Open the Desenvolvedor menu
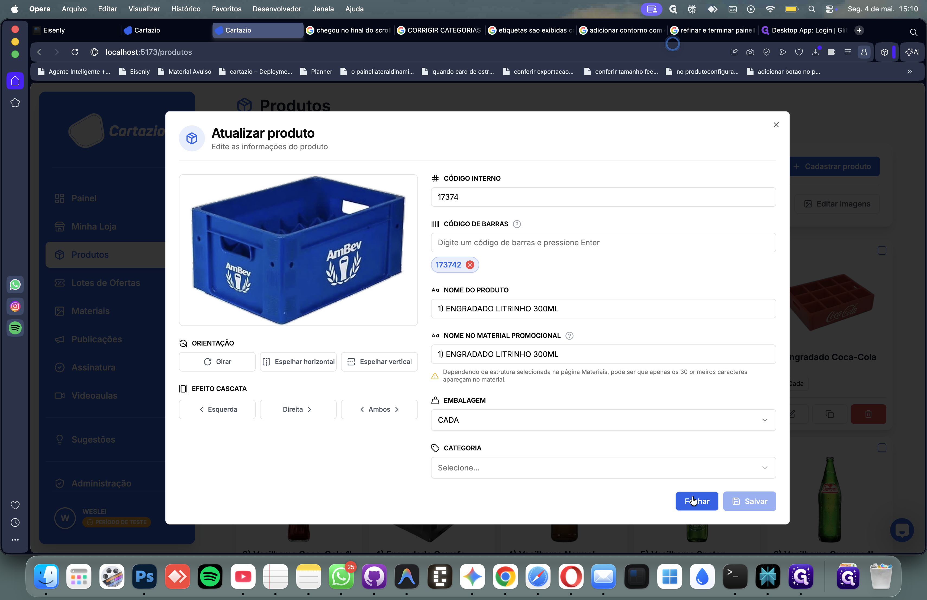 click(x=276, y=9)
